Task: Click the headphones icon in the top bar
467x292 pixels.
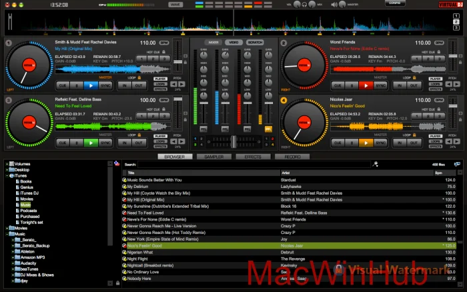Action: [x=304, y=5]
